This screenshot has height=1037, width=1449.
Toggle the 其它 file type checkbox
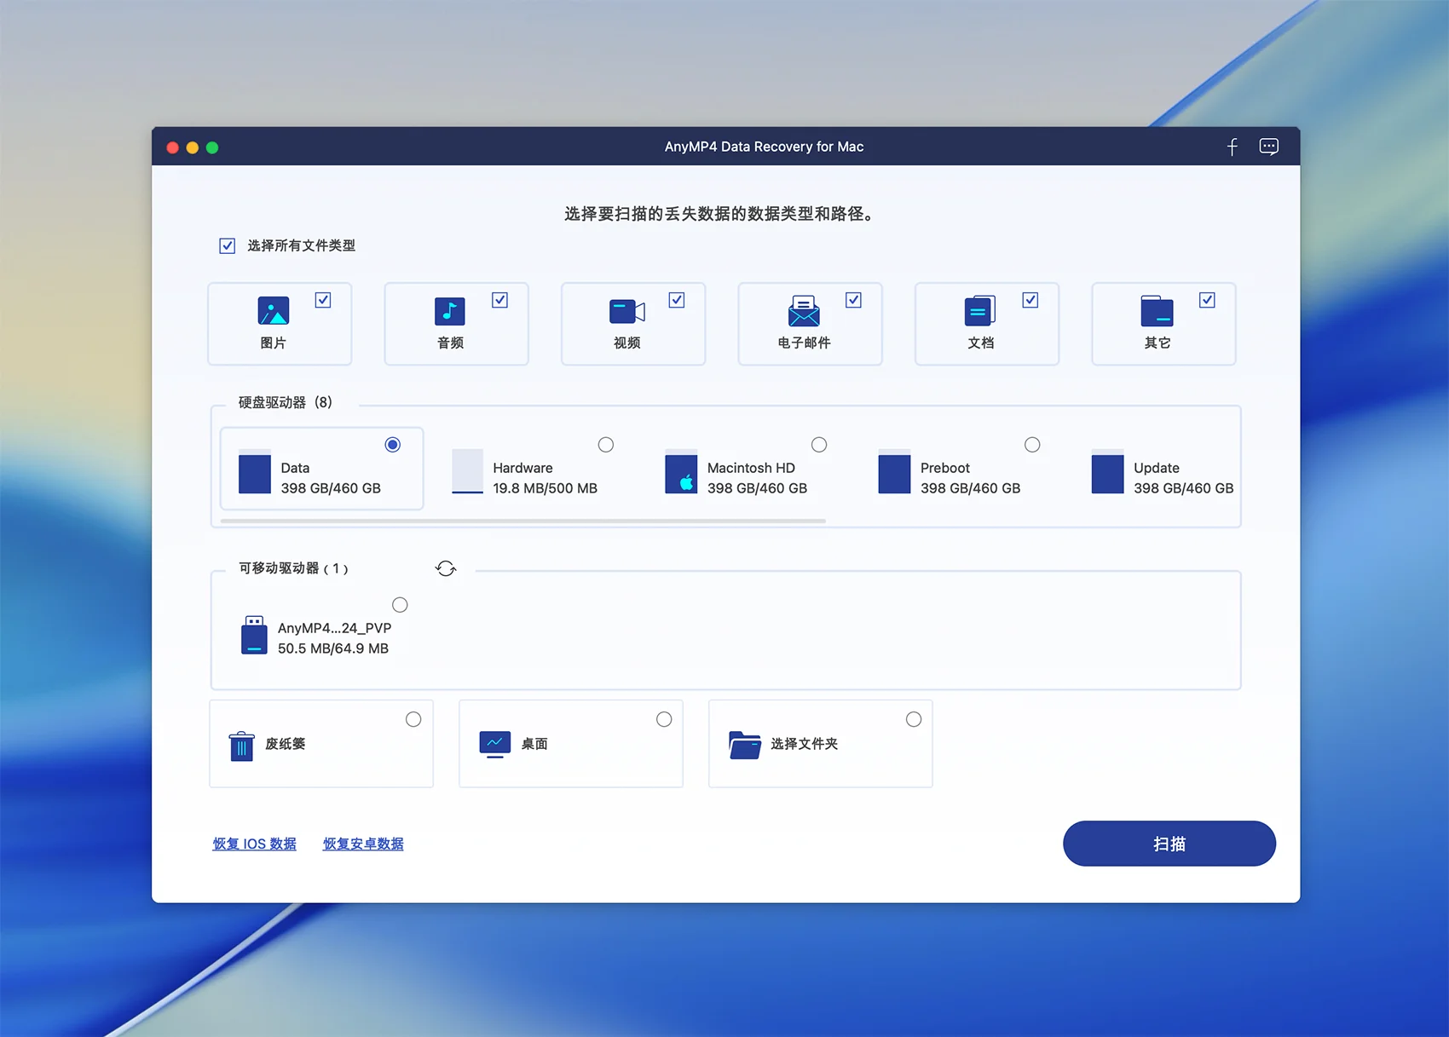1207,300
